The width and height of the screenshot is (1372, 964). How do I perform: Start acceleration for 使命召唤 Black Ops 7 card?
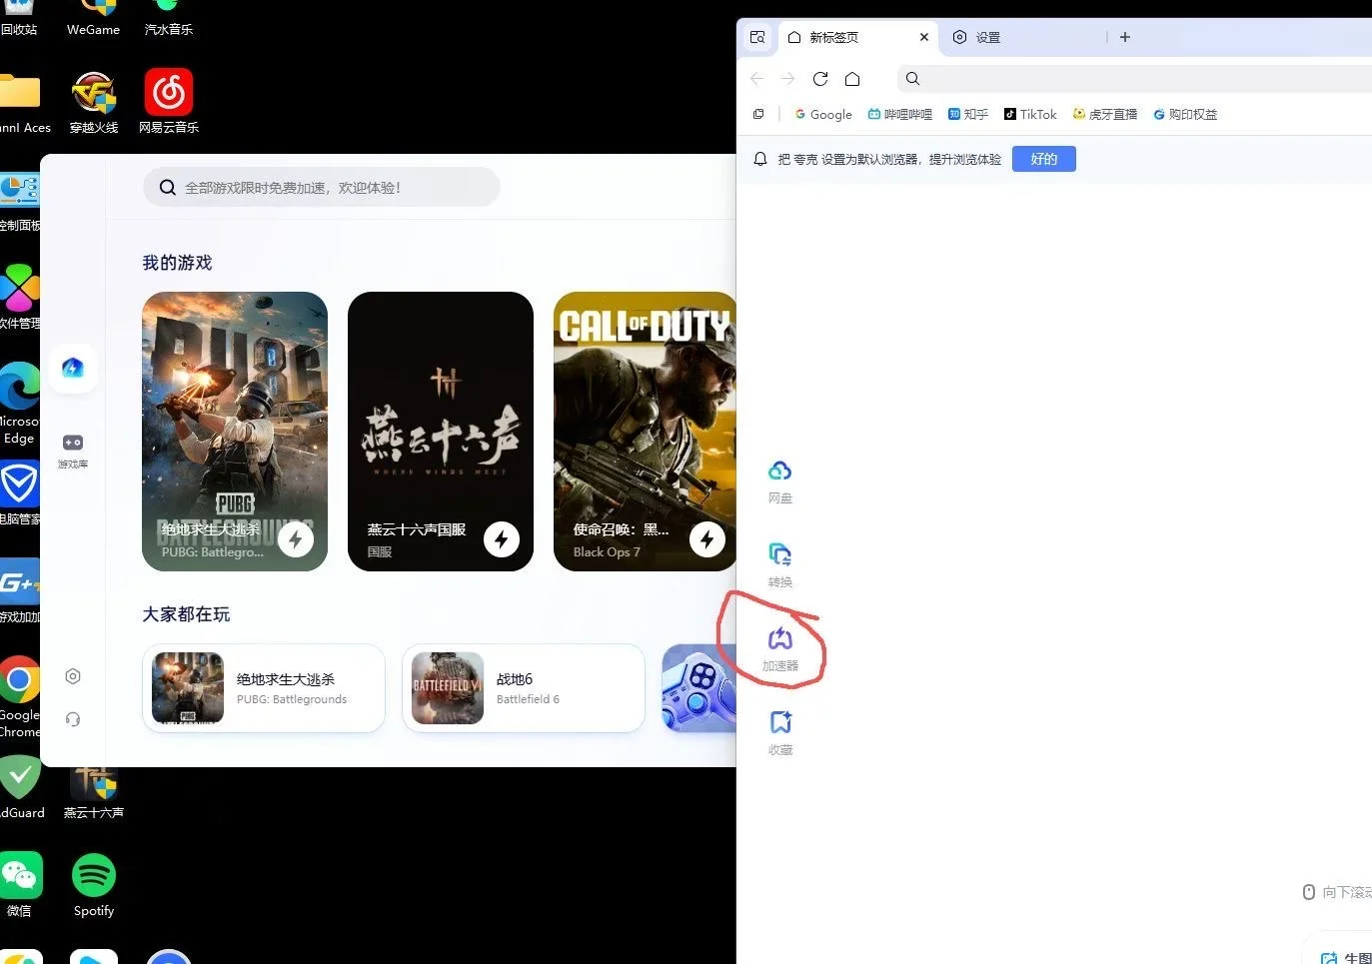click(x=707, y=539)
